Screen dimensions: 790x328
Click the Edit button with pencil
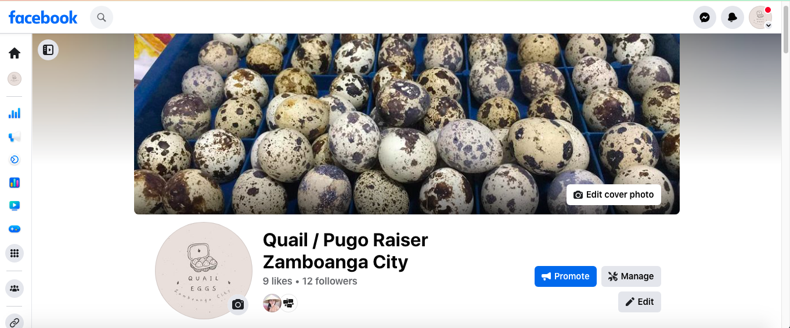click(640, 302)
